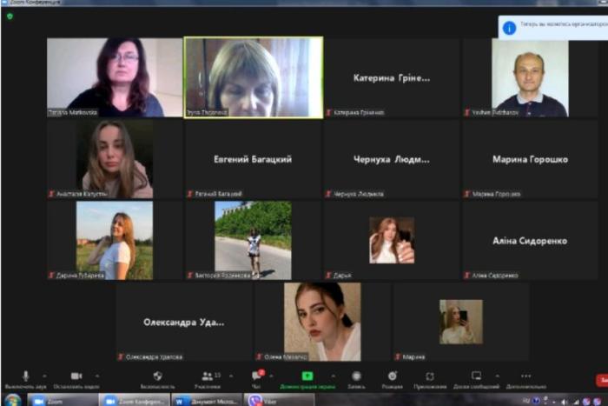Viewport: 608px width, 406px height.
Task: Expand the arrow beside screen share button
Action: click(327, 376)
